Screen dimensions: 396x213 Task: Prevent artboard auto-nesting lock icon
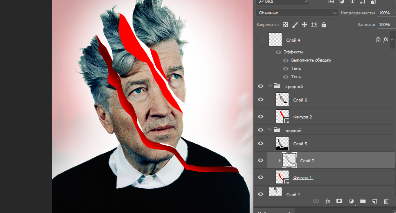click(314, 25)
